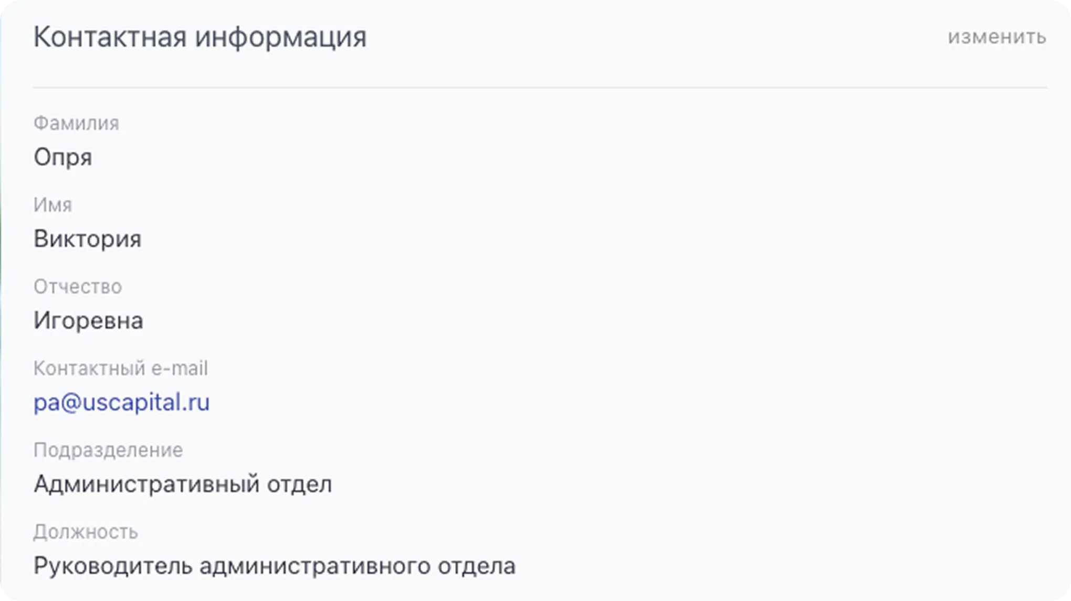Click the "Подразделение" field label

click(108, 450)
